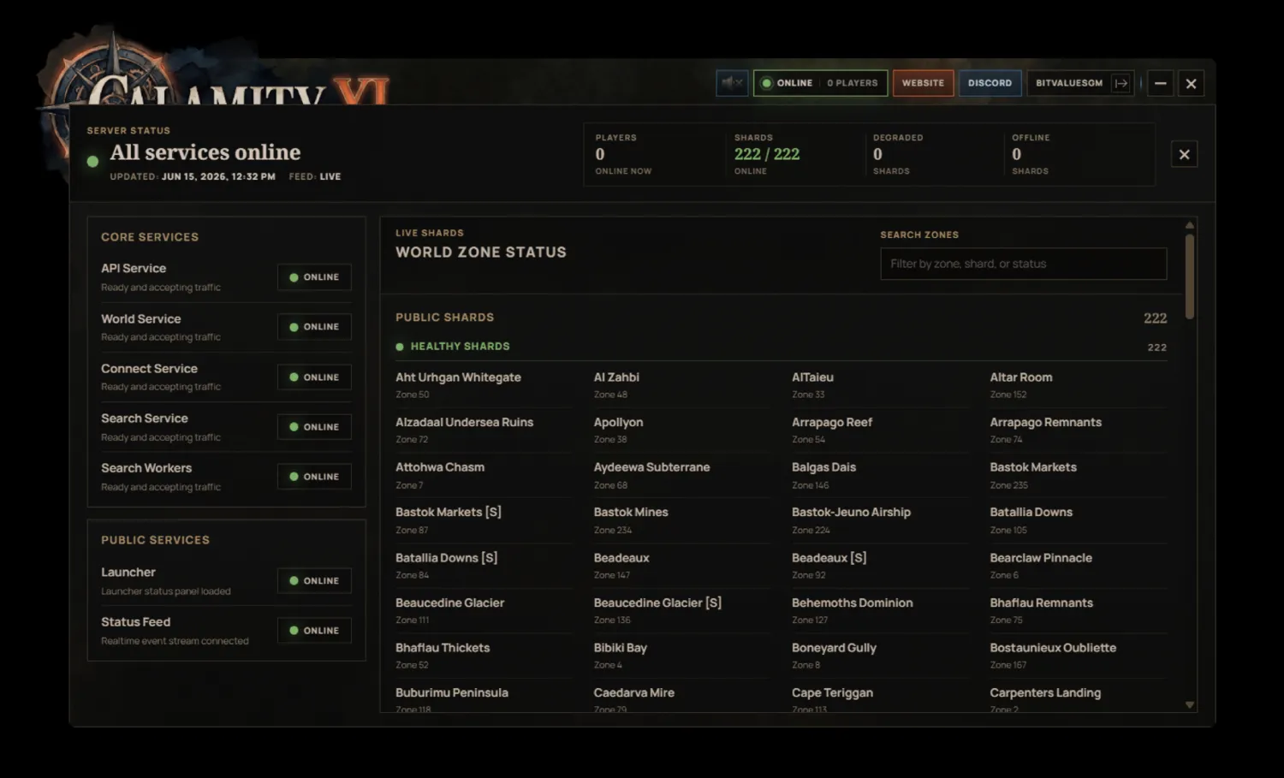Click the green dot beside All services online

tap(92, 161)
